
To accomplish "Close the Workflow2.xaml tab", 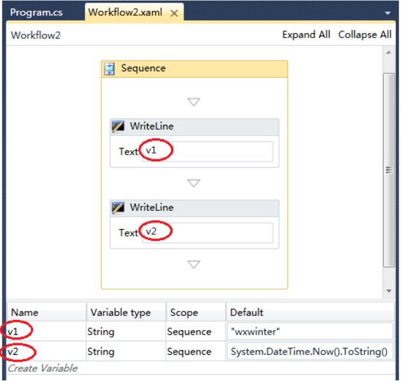I will pyautogui.click(x=174, y=13).
